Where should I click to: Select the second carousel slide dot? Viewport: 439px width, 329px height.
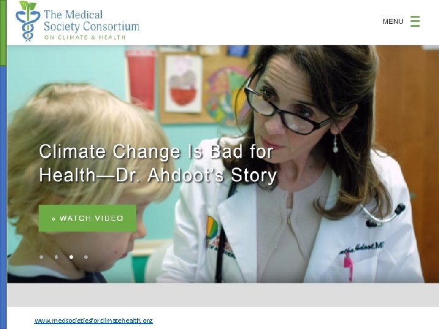click(x=56, y=257)
